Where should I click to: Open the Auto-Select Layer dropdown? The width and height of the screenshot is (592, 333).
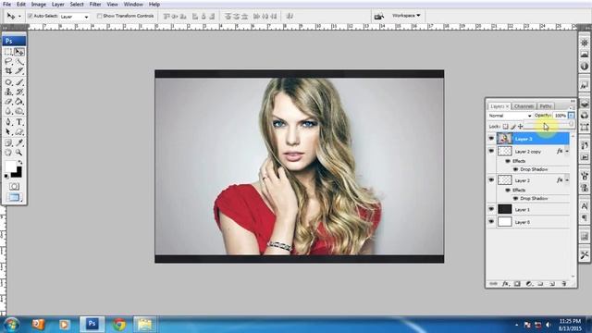tap(74, 17)
